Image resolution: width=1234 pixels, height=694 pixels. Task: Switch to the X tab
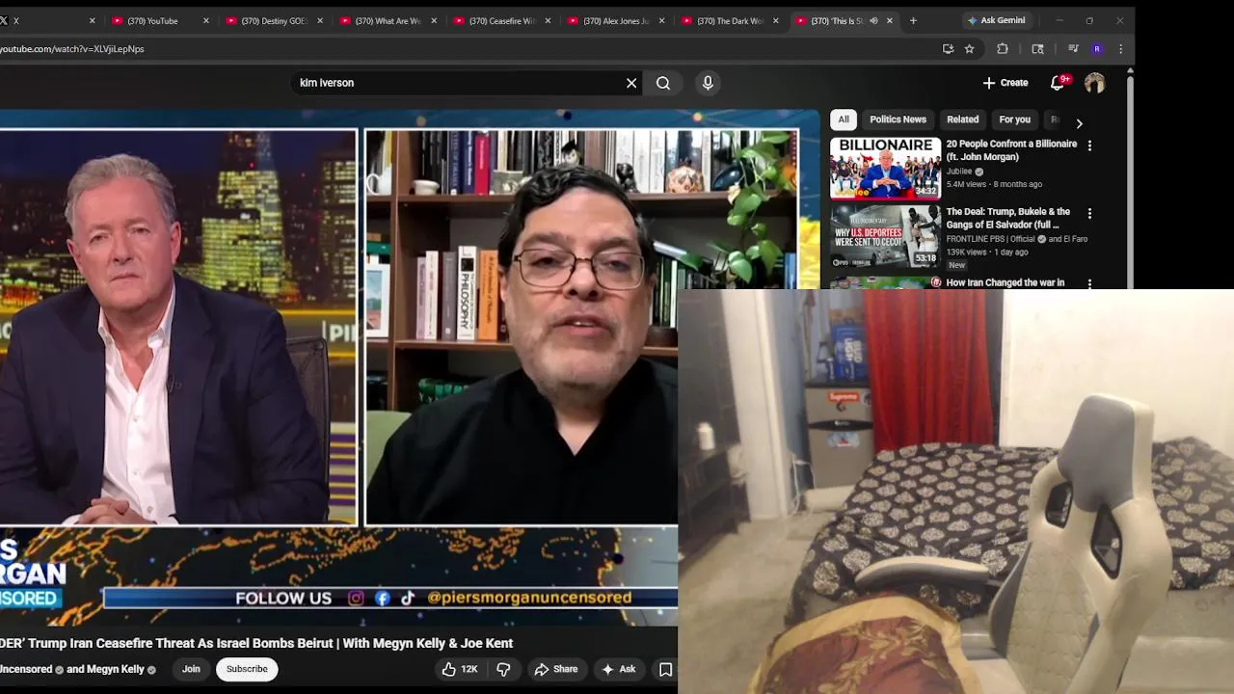pos(43,20)
